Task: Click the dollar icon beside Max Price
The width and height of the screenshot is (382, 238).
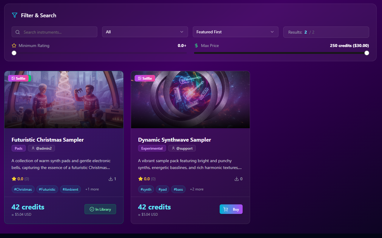Action: (196, 46)
